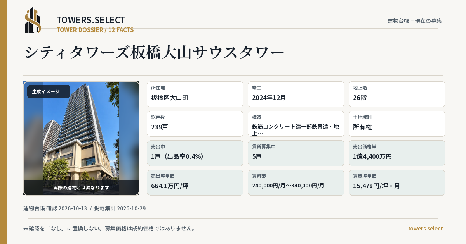Click the disclaimer 未確認を「なし」に置換しない
Viewport: 466px width, 244px height.
63,229
